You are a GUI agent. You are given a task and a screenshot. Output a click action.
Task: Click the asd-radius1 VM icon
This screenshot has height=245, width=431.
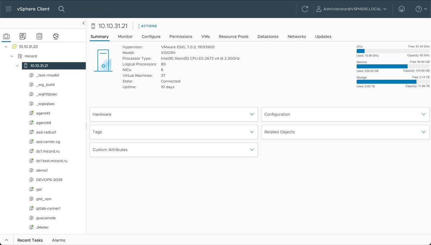coord(31,132)
